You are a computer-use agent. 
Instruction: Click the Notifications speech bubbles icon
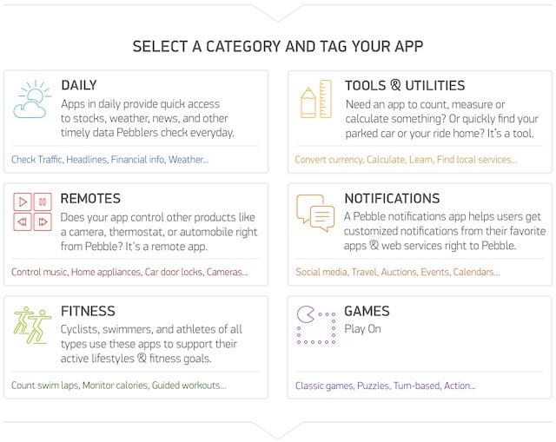pos(315,212)
